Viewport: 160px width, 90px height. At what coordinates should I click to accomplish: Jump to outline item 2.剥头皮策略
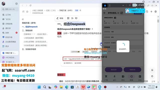36,42
